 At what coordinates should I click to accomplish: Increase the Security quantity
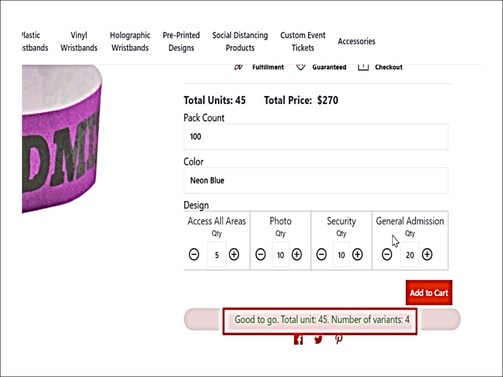pyautogui.click(x=357, y=254)
